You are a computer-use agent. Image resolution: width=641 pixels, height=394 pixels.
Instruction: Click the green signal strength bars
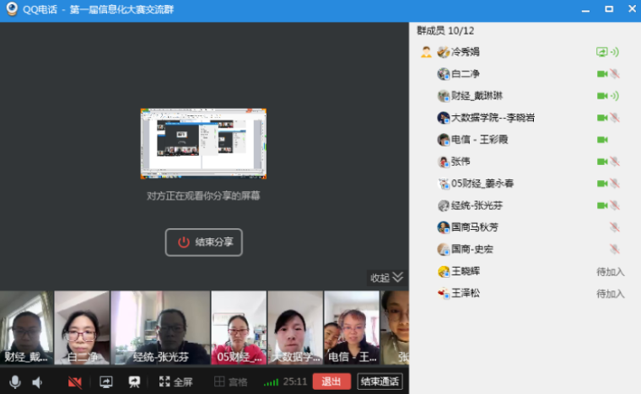click(271, 382)
